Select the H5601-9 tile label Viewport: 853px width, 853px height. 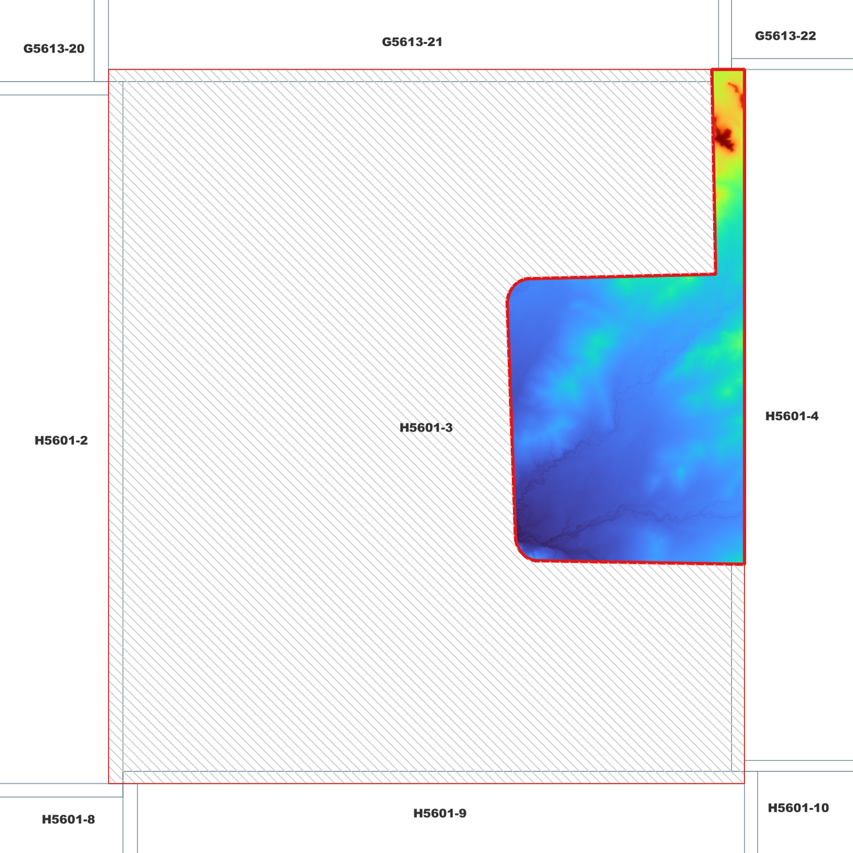point(440,813)
